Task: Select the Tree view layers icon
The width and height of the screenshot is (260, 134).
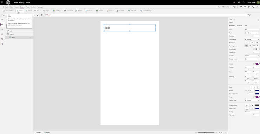Action: click(2, 25)
